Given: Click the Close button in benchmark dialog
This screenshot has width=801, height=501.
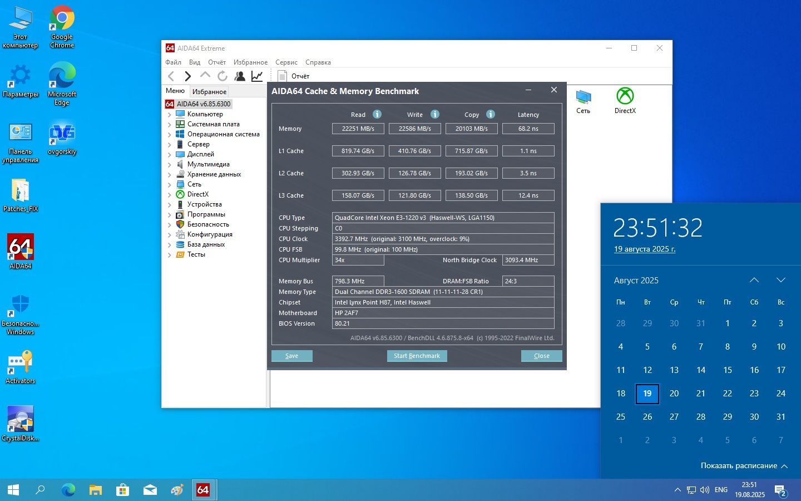Looking at the screenshot, I should coord(542,356).
